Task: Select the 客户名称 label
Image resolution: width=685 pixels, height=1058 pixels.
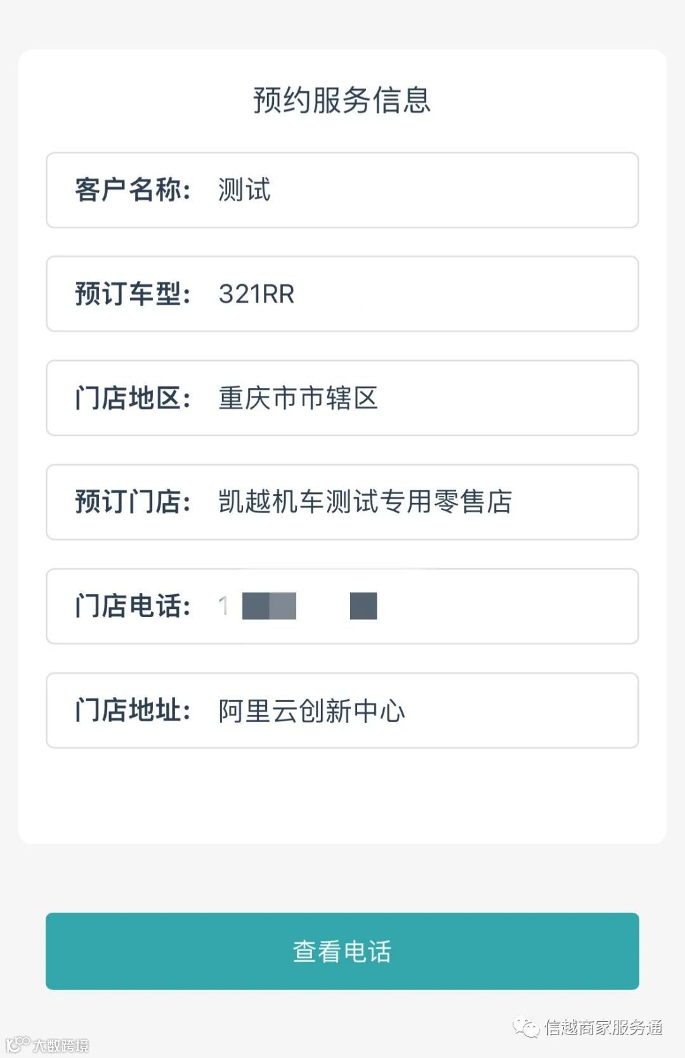Action: [x=133, y=190]
